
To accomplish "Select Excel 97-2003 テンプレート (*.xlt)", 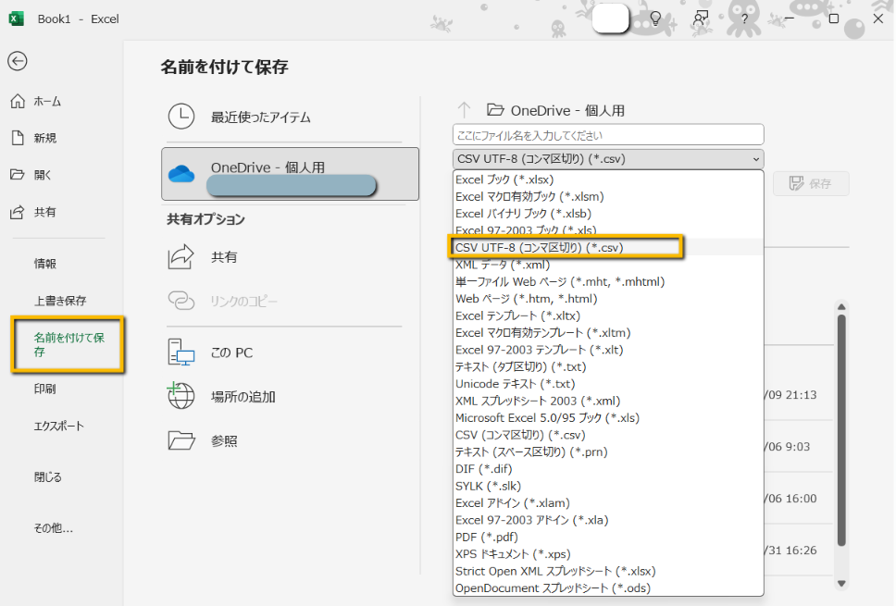I will point(608,350).
